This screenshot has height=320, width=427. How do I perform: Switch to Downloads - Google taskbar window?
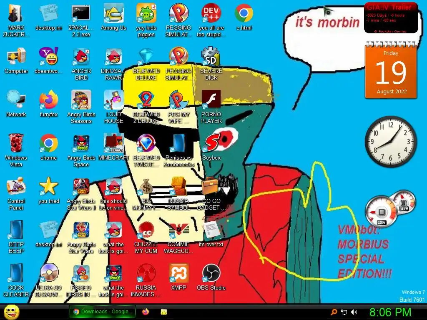tap(103, 312)
